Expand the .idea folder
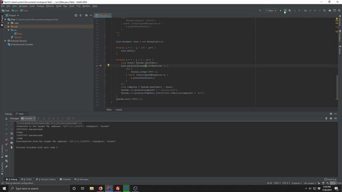Viewport: 342px width, 192px height. click(x=9, y=23)
